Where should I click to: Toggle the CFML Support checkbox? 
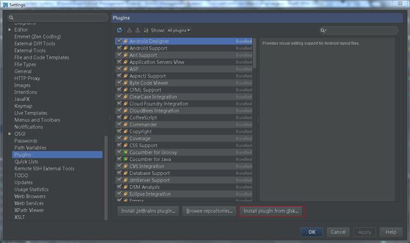[119, 90]
